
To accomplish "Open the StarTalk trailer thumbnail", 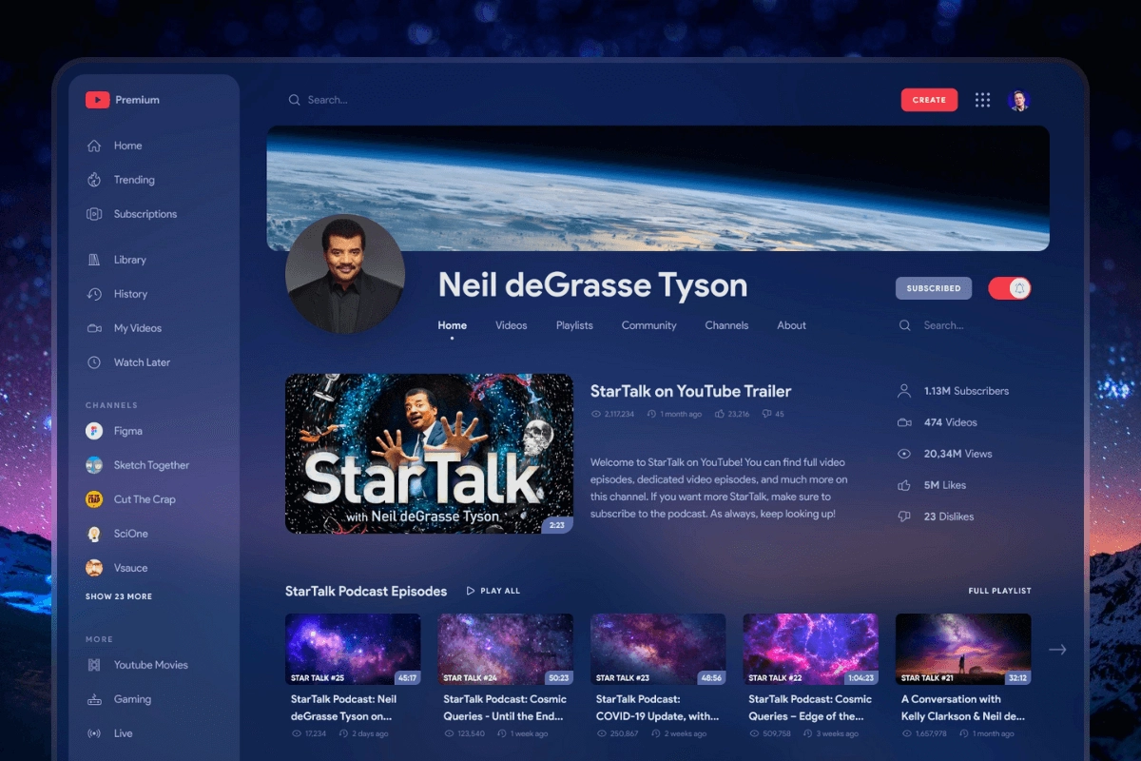I will pos(429,453).
